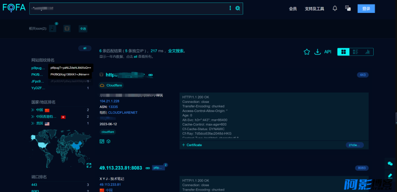Image resolution: width=397 pixels, height=192 pixels.
Task: Expand the Certificate section
Action: 192,145
